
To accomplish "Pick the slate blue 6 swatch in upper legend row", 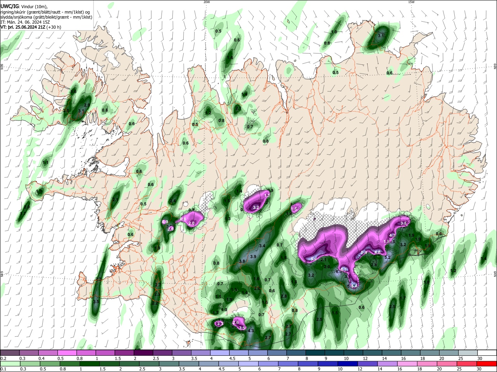I will 277,353.
